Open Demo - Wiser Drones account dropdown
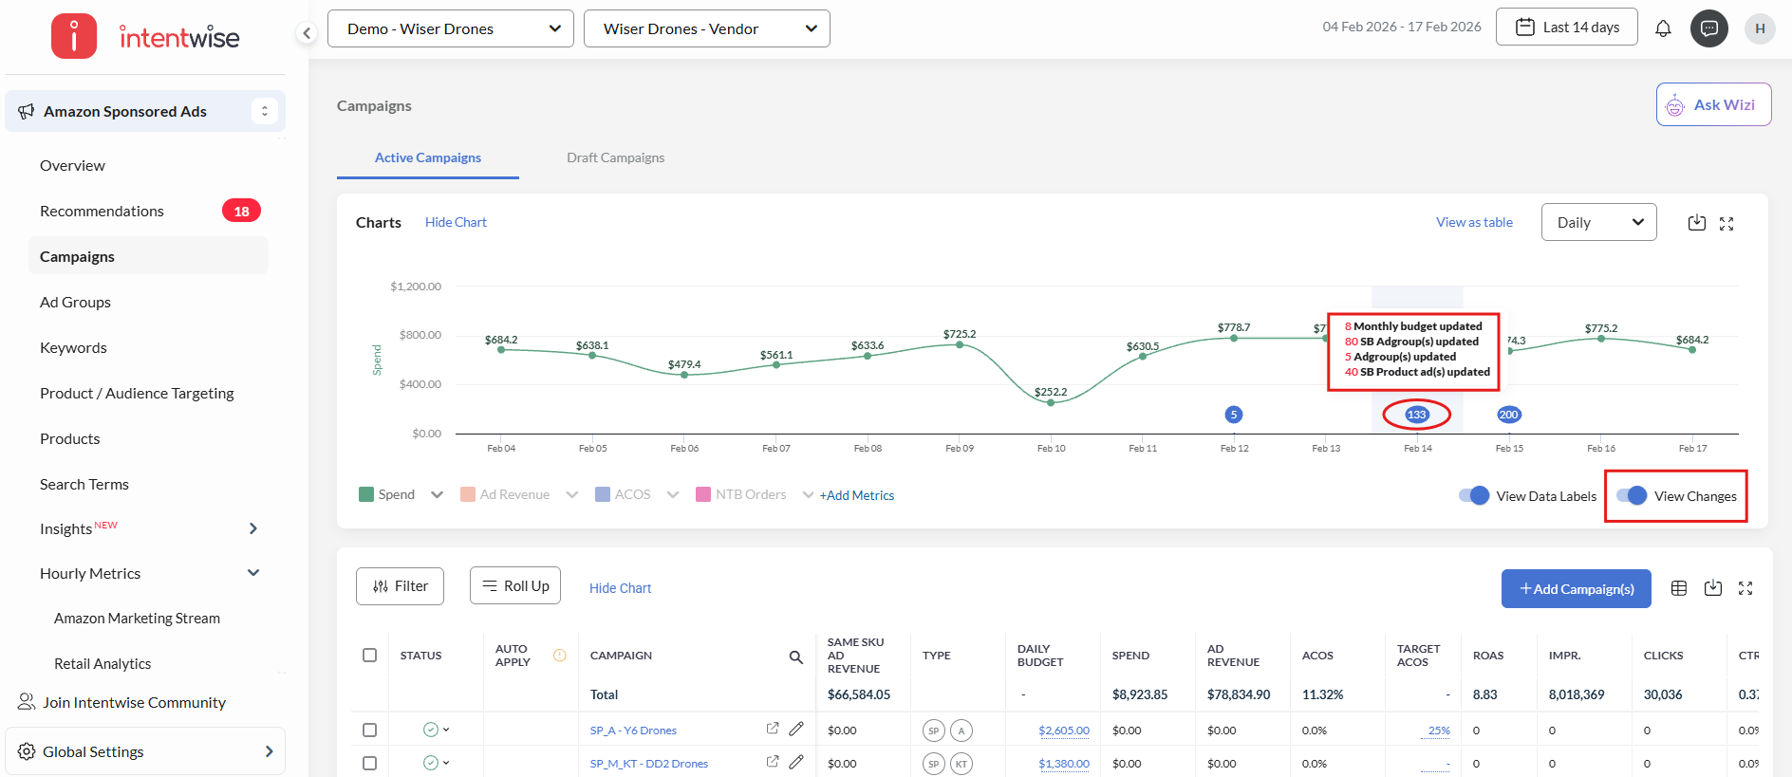 point(451,28)
